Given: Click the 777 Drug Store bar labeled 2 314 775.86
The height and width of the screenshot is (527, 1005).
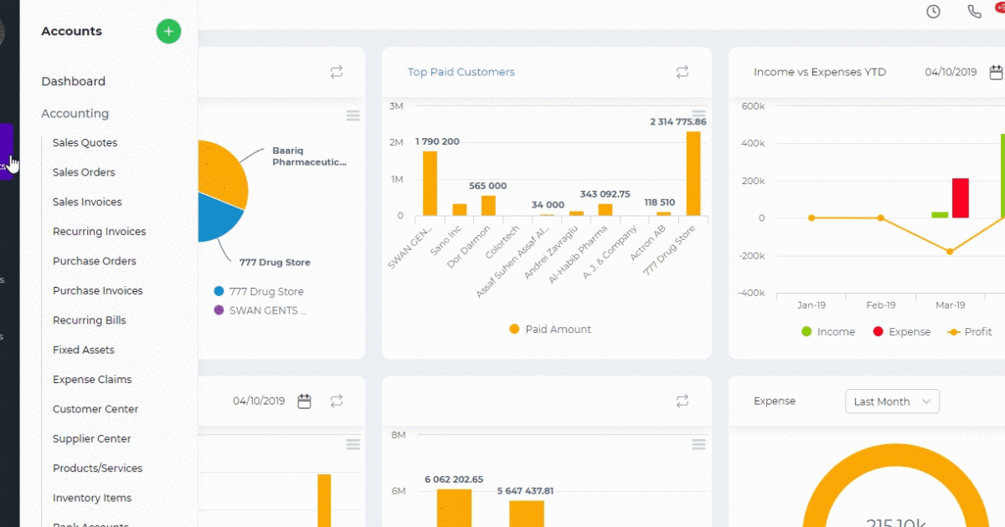Looking at the screenshot, I should tap(693, 173).
